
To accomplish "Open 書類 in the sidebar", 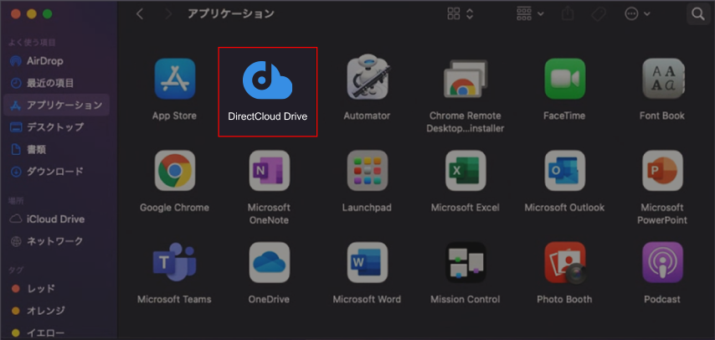I will [57, 149].
